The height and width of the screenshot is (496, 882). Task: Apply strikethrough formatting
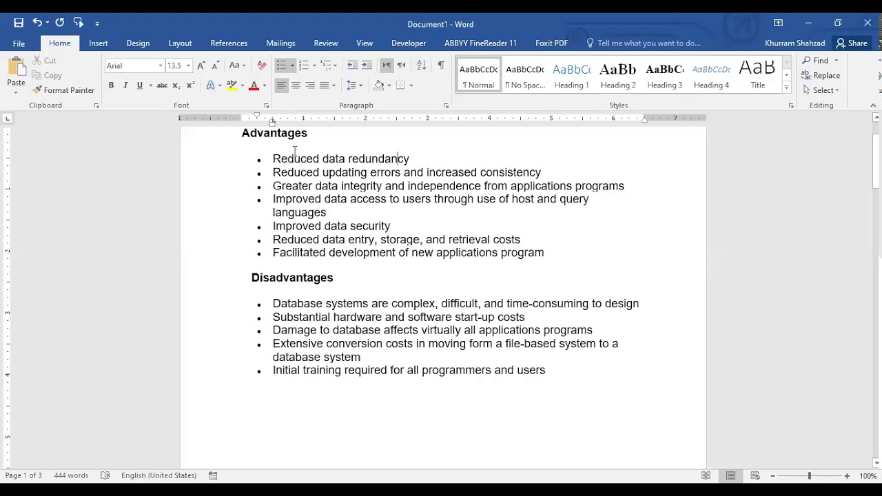click(162, 85)
